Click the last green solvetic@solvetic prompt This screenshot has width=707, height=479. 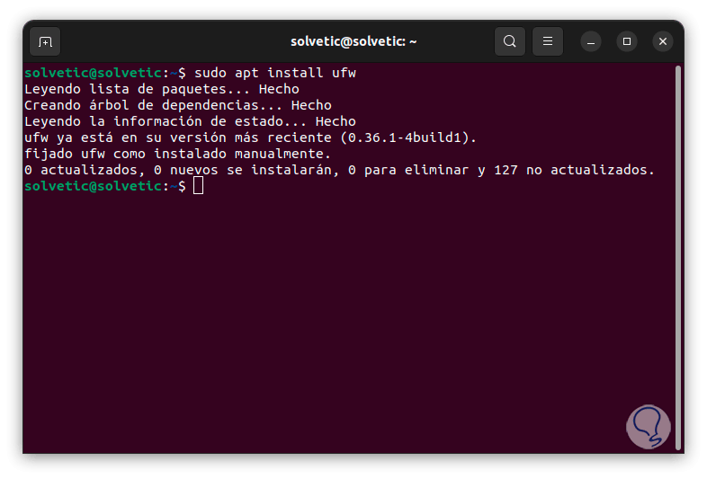tap(93, 186)
